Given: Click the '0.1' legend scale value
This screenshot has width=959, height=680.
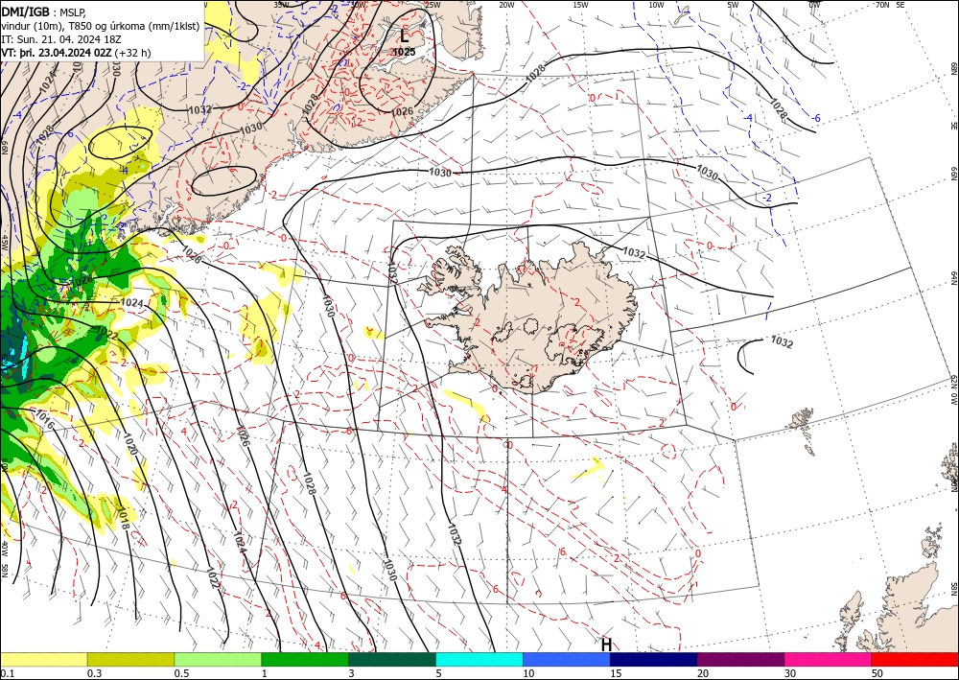Looking at the screenshot, I should tap(8, 673).
